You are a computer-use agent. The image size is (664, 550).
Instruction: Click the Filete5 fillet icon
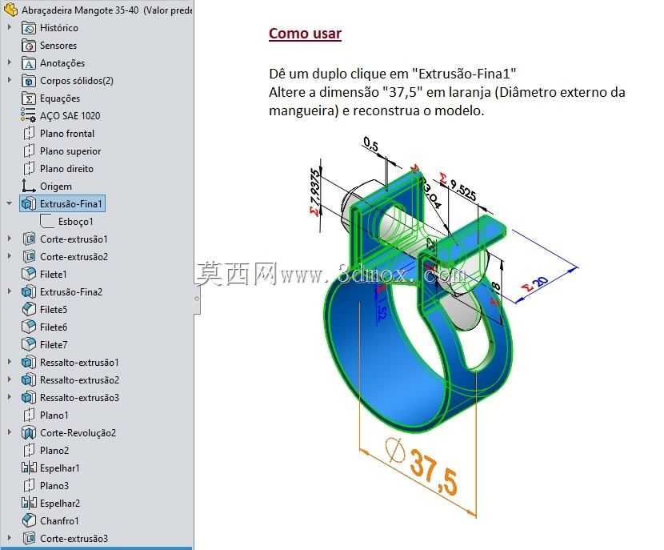point(28,309)
